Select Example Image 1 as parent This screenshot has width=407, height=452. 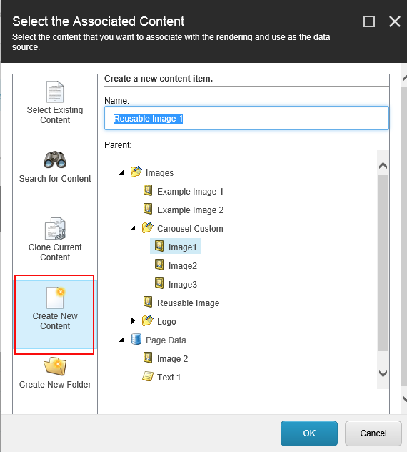[190, 192]
